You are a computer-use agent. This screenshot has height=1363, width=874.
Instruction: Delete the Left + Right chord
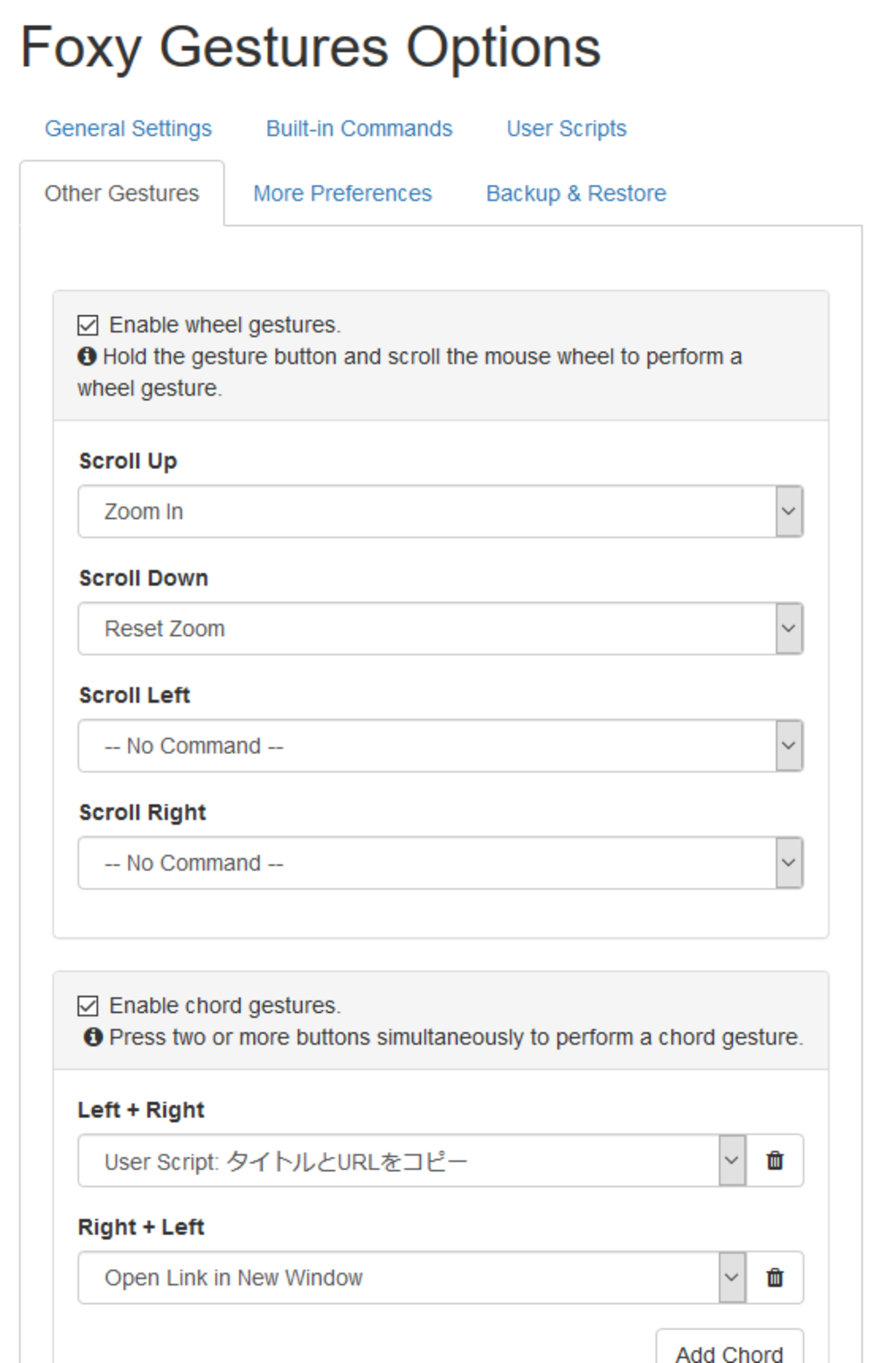[774, 1161]
